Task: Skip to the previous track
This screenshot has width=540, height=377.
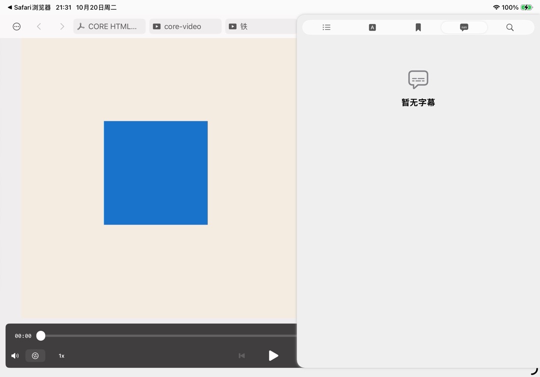Action: [x=242, y=356]
